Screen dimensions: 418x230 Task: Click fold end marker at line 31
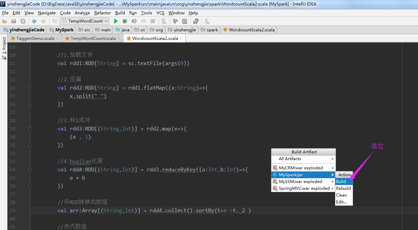[x=30, y=145]
